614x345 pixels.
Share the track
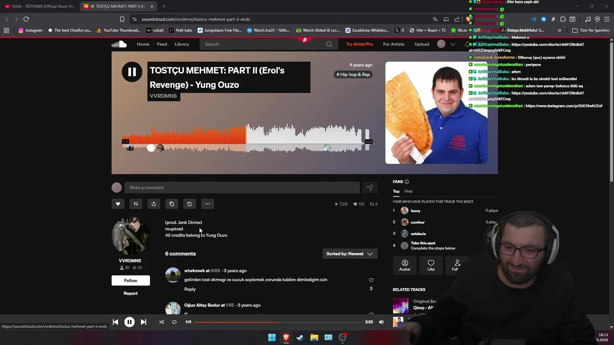[x=153, y=204]
